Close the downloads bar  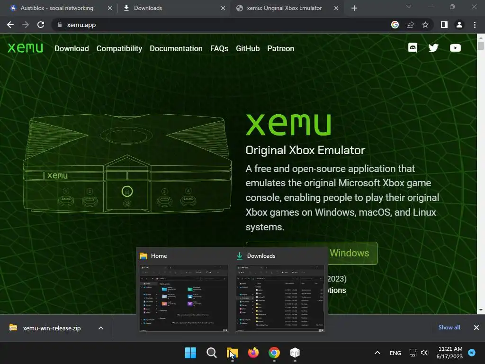(476, 328)
